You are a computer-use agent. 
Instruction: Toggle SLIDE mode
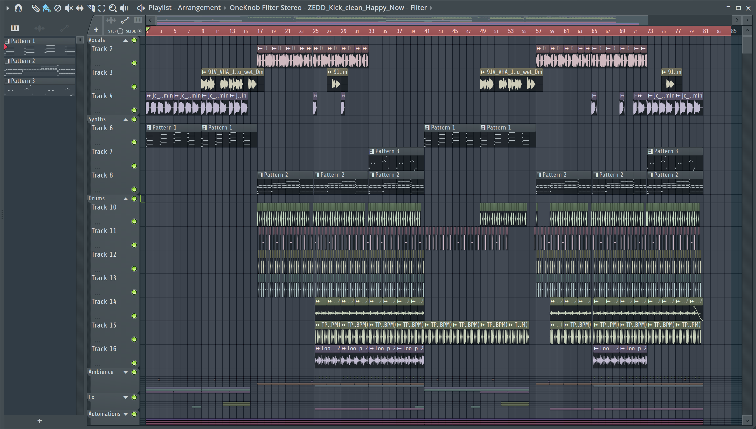point(140,31)
